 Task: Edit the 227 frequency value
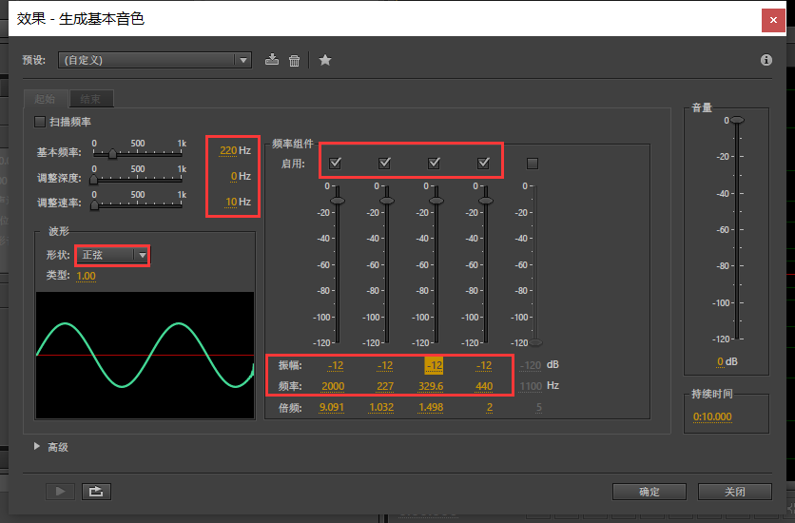385,386
